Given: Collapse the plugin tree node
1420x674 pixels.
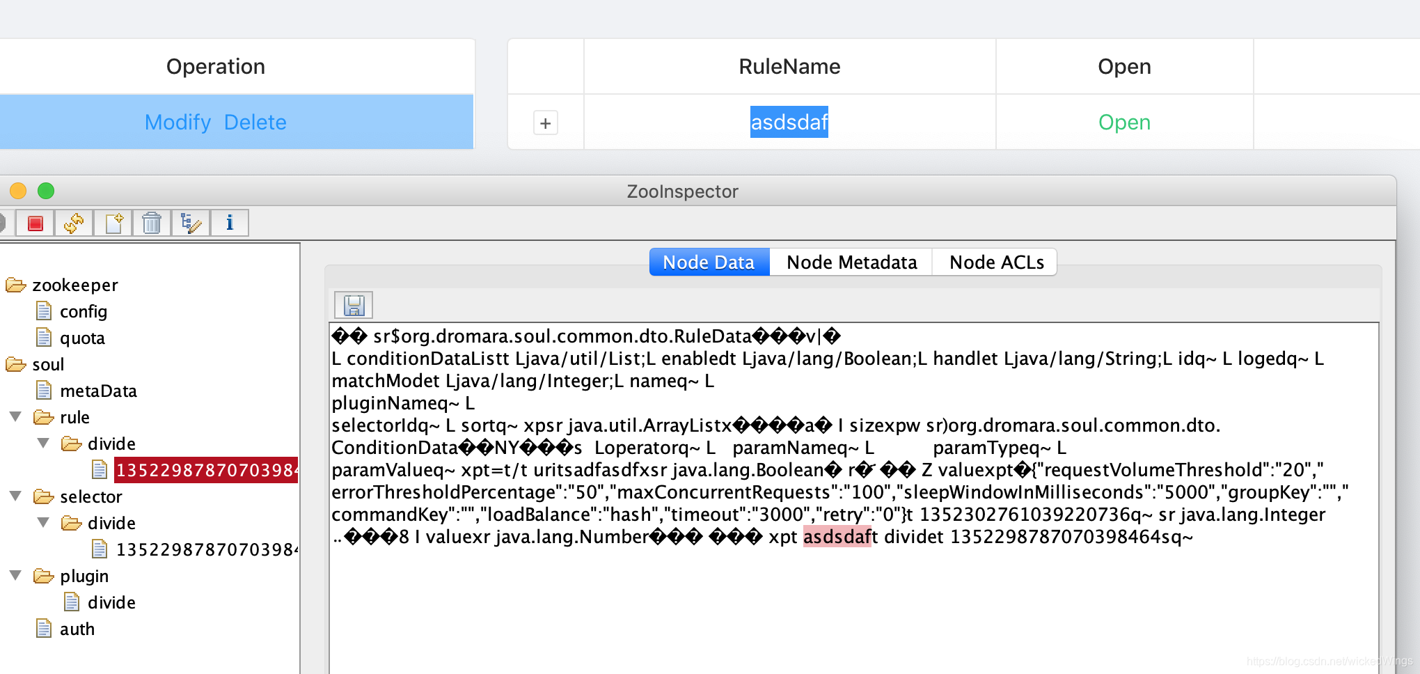Looking at the screenshot, I should pyautogui.click(x=15, y=575).
